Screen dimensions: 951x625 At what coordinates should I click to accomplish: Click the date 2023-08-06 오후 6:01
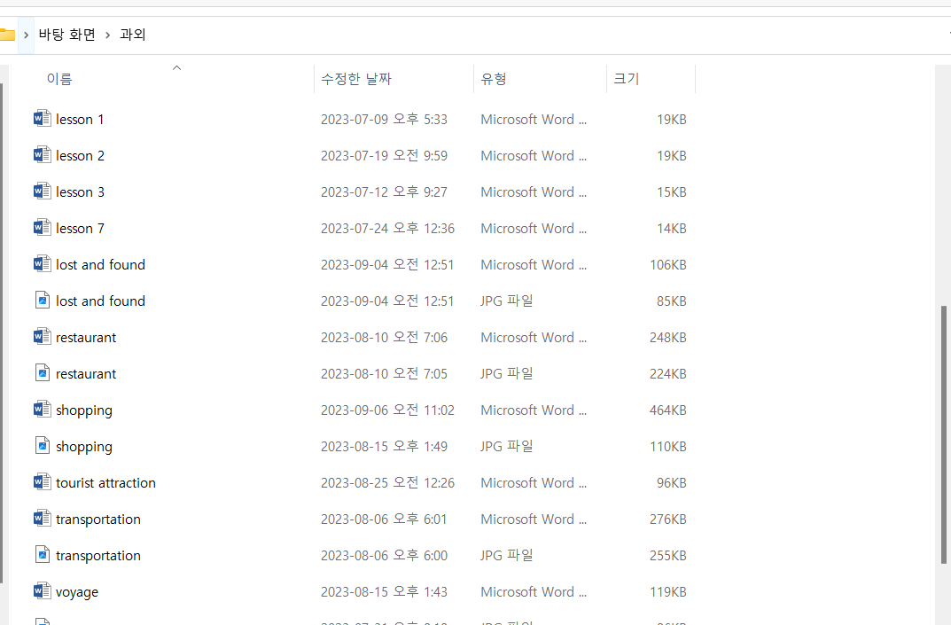[x=384, y=520]
